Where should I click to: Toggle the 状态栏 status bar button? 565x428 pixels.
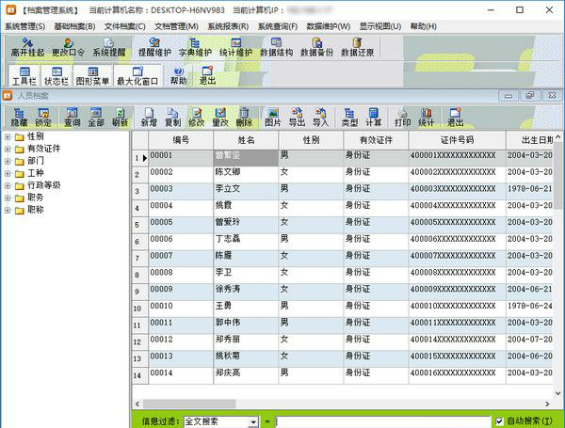click(x=56, y=75)
